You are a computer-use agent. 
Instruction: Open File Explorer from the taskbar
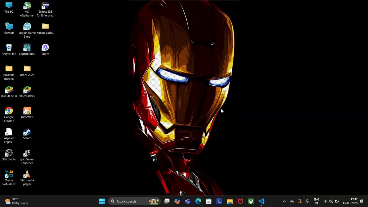pos(230,201)
